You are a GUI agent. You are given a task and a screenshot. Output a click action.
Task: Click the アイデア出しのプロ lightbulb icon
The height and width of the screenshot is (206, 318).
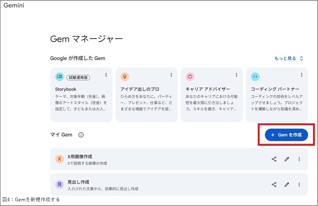pos(125,76)
